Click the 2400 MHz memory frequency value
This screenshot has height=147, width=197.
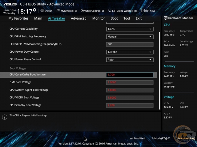(x=169, y=76)
